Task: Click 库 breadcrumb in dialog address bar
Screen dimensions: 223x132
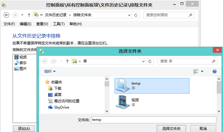Action: (85, 61)
